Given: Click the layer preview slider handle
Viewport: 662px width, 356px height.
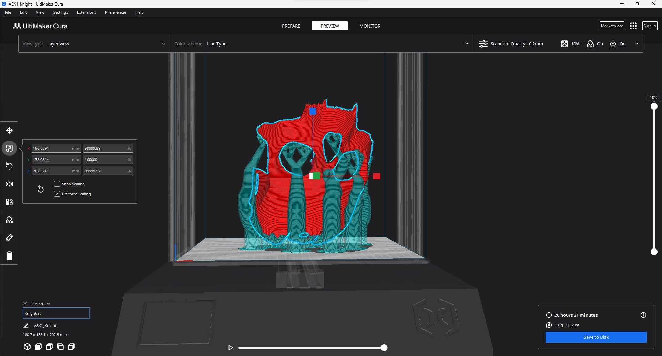Looking at the screenshot, I should (654, 106).
